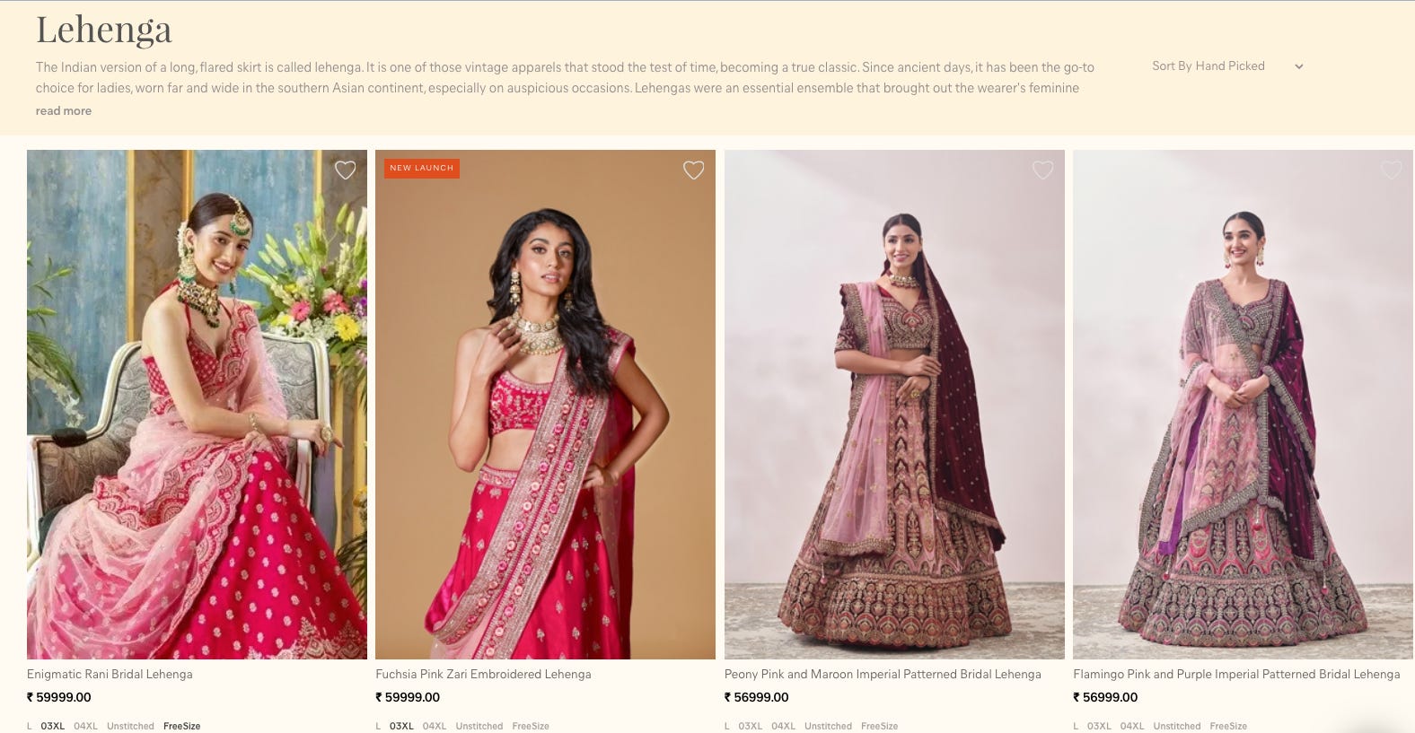
Task: Open Enigmatic Rani Bridal Lehenga product title
Action: pyautogui.click(x=110, y=674)
